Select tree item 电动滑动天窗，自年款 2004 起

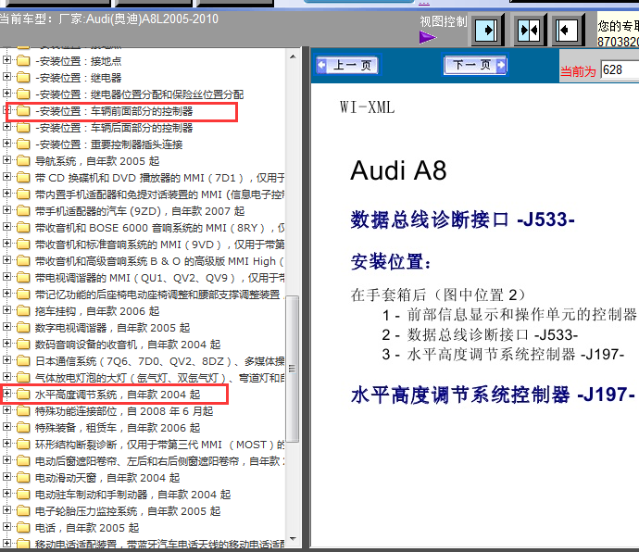(x=107, y=478)
